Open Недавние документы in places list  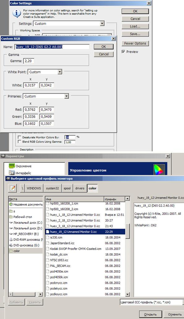pyautogui.click(x=26, y=204)
